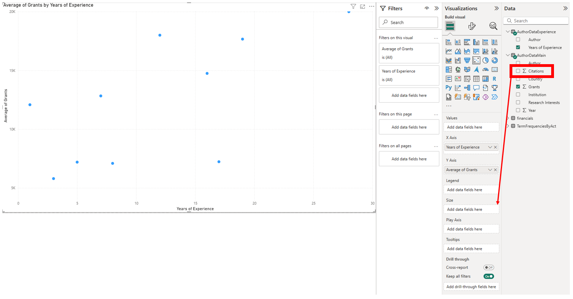The width and height of the screenshot is (573, 299).
Task: Open the Filters on this page ellipsis
Action: point(436,114)
